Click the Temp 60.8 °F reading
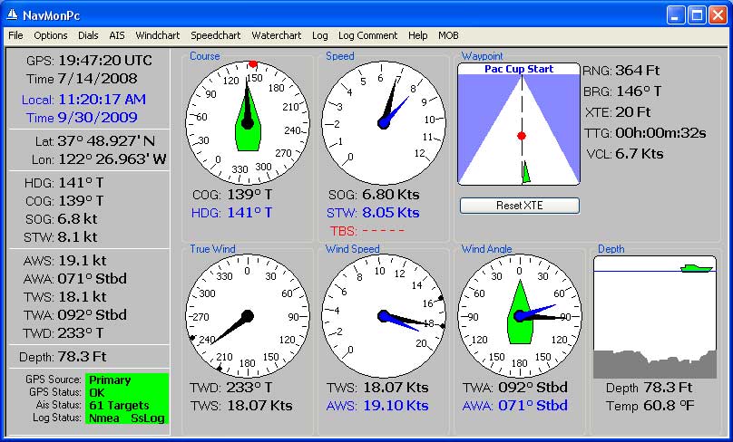 click(x=650, y=406)
